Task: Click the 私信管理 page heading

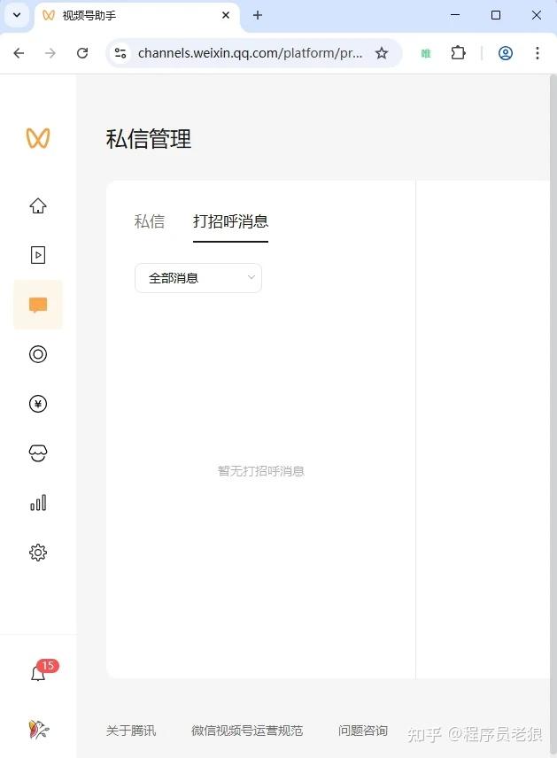Action: (x=149, y=139)
